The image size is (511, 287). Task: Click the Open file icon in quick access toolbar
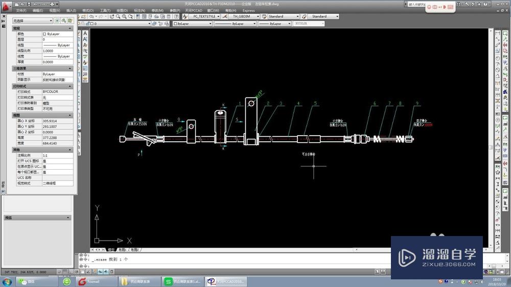click(22, 5)
